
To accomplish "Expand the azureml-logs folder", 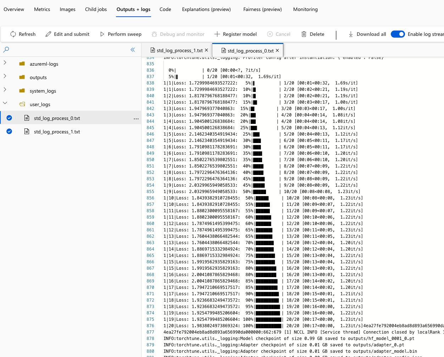I will (5, 63).
